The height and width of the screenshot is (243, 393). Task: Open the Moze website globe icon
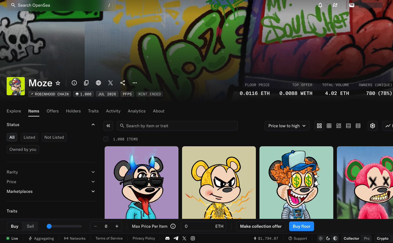(x=98, y=83)
